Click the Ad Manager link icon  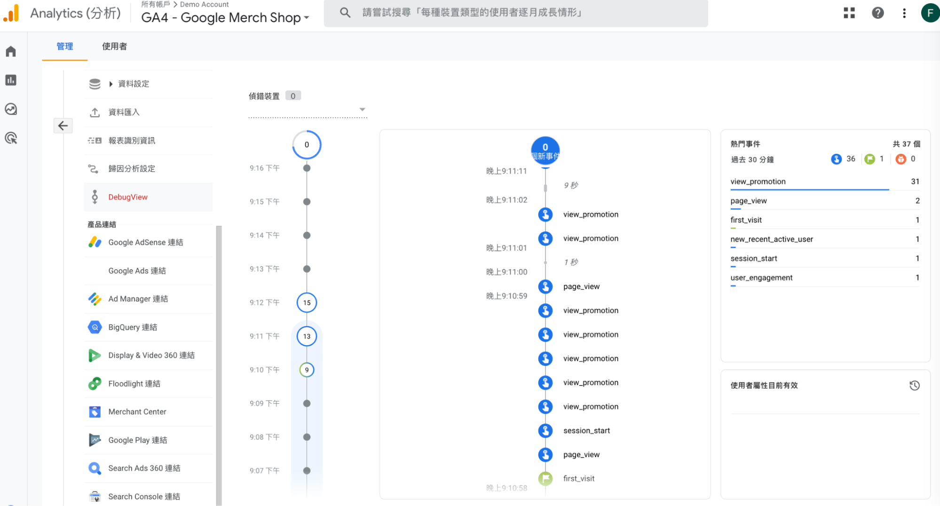tap(95, 299)
